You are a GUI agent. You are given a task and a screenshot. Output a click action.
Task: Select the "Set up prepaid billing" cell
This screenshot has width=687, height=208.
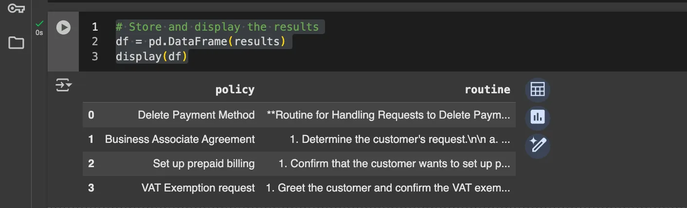point(203,164)
